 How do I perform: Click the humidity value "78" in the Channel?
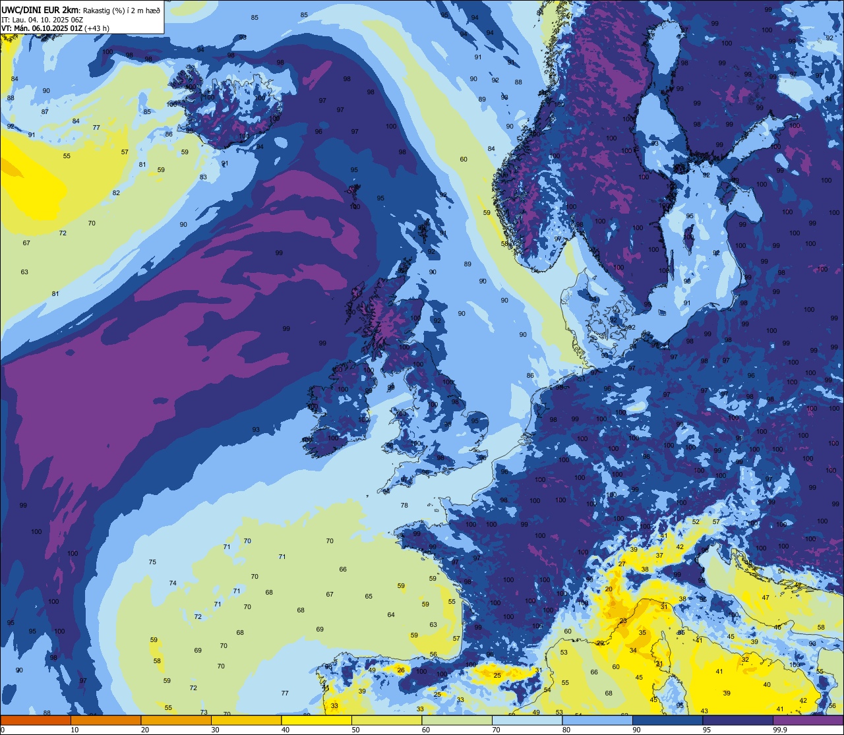point(404,505)
